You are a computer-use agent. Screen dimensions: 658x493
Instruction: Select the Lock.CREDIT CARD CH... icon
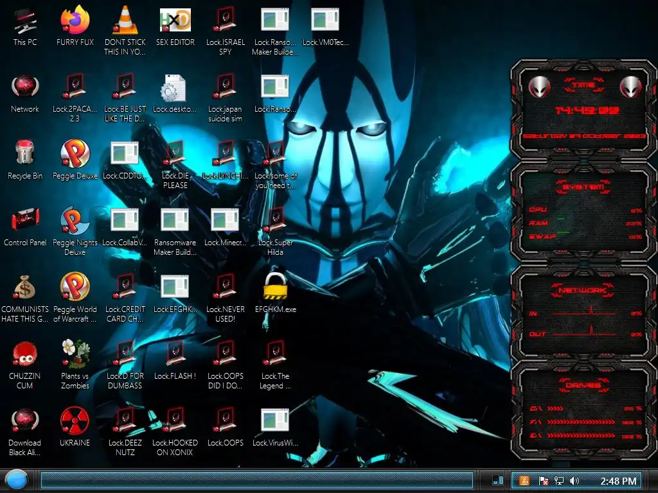coord(125,287)
